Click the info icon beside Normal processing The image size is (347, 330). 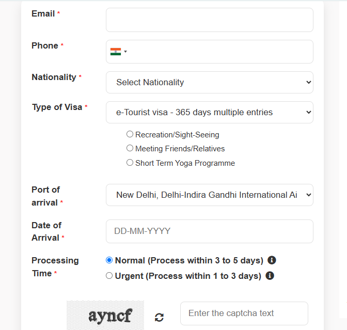[x=272, y=260]
